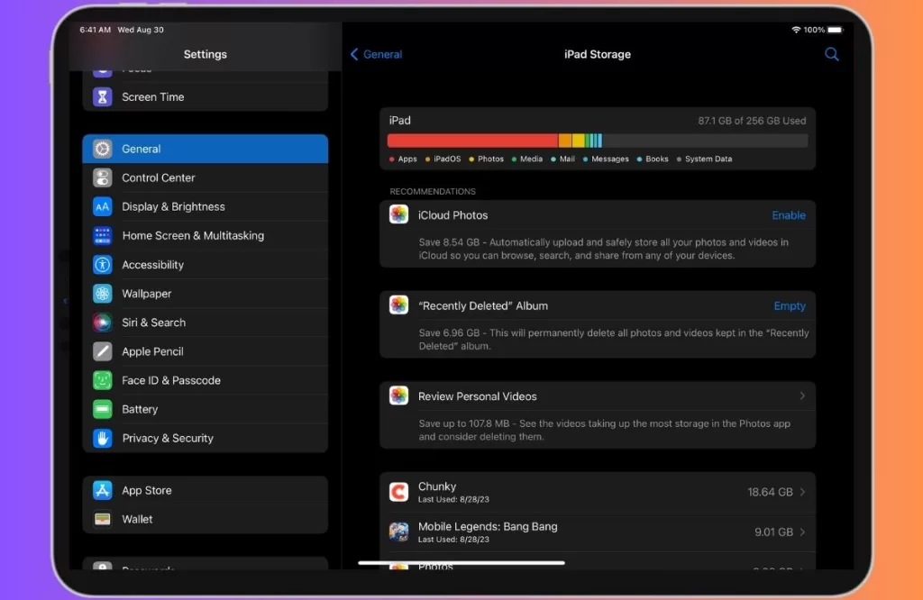Tap the Screen Time hourglass icon
Image resolution: width=923 pixels, height=600 pixels.
point(103,96)
